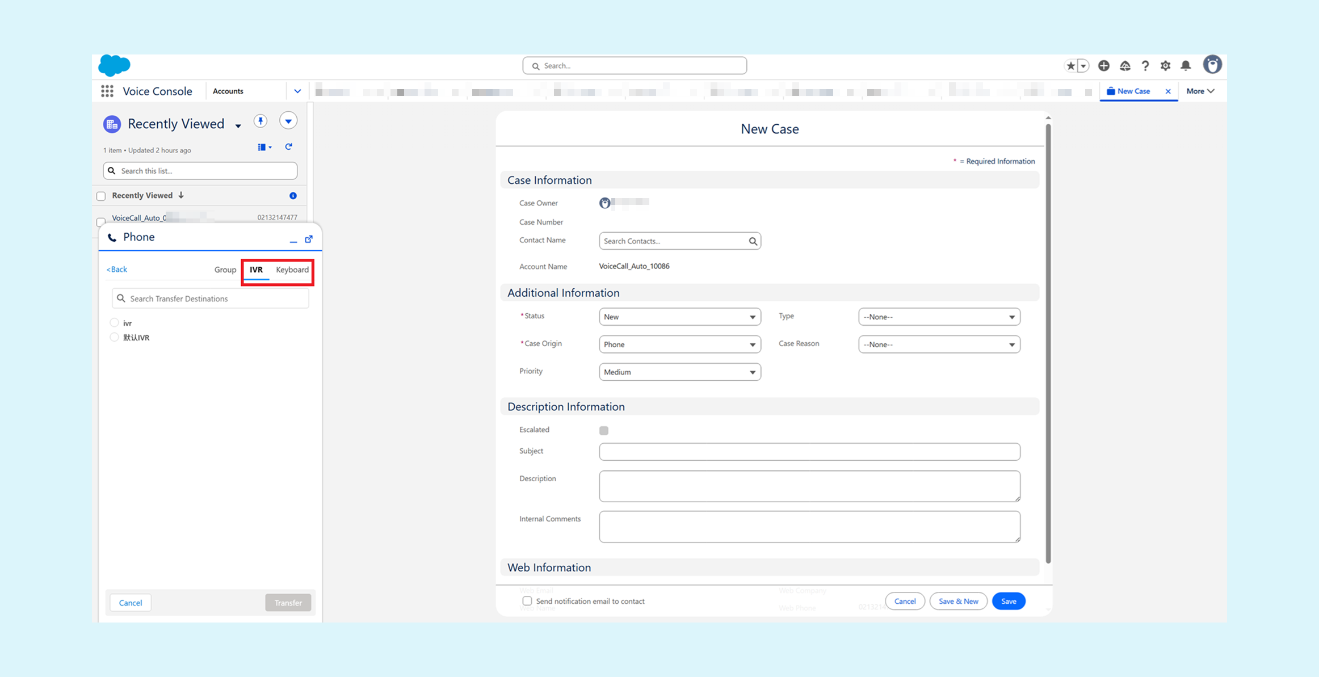Open the user profile avatar
The image size is (1319, 677).
tap(1212, 65)
